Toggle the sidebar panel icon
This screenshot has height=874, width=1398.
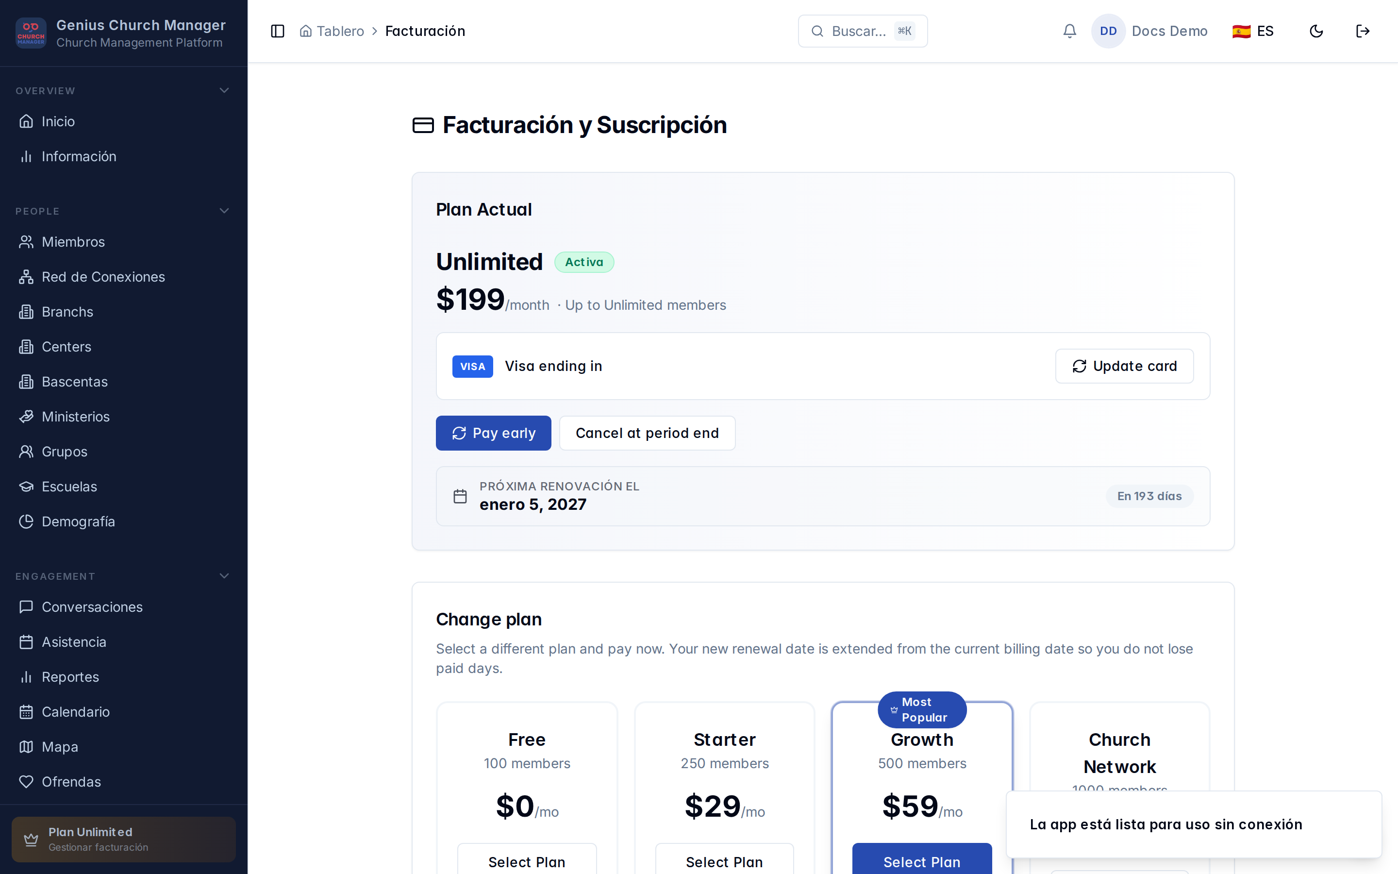(x=277, y=31)
